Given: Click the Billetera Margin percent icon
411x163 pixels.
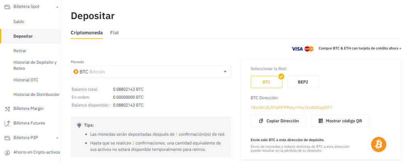Looking at the screenshot, I should click(7, 109).
